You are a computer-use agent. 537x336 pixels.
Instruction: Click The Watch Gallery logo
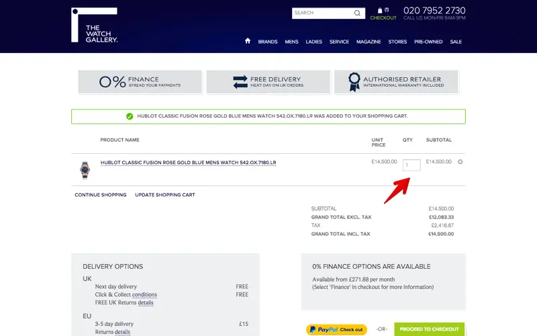pyautogui.click(x=94, y=25)
